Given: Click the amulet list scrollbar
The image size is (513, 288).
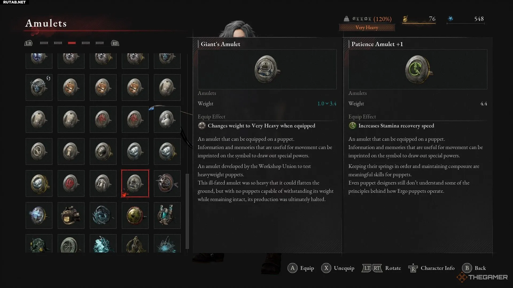Looking at the screenshot, I should pyautogui.click(x=187, y=211).
